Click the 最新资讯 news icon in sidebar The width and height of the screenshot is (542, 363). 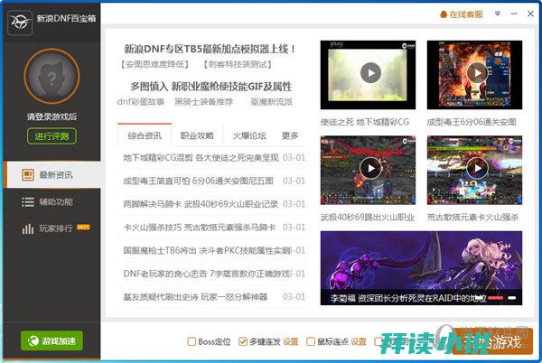tap(28, 175)
